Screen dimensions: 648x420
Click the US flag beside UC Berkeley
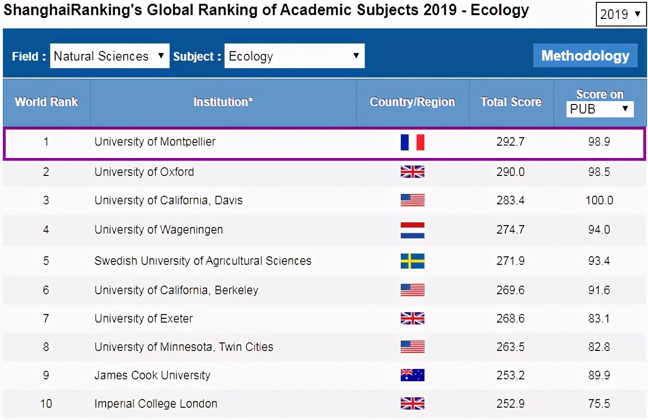coord(413,290)
